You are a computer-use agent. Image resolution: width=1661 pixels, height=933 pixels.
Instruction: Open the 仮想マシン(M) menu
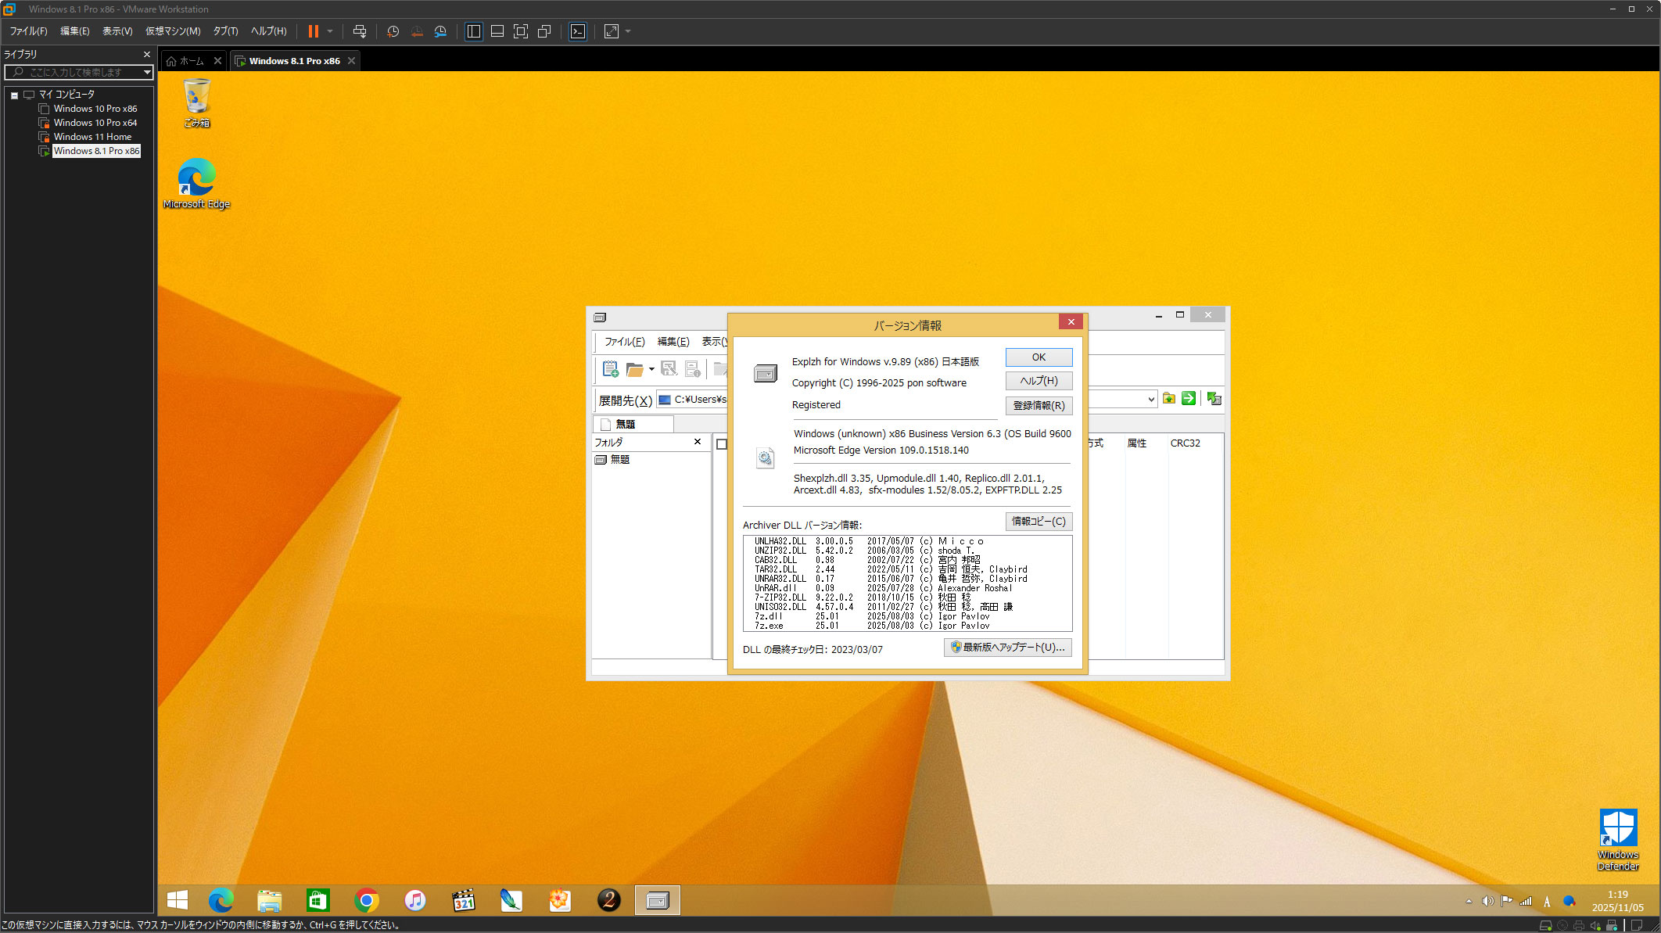(x=173, y=31)
